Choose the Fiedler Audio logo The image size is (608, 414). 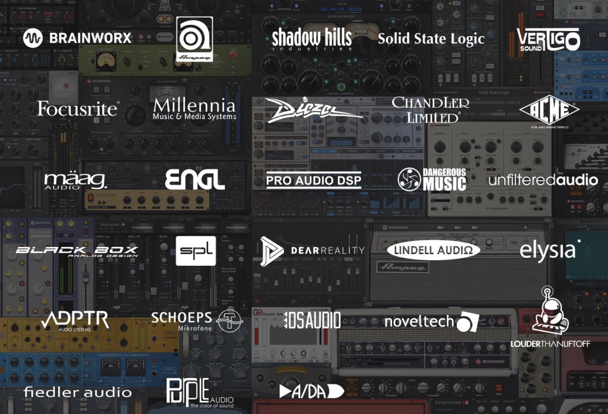point(78,392)
